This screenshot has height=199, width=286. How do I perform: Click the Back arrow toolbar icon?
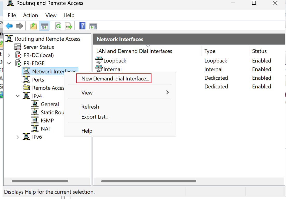coord(9,26)
